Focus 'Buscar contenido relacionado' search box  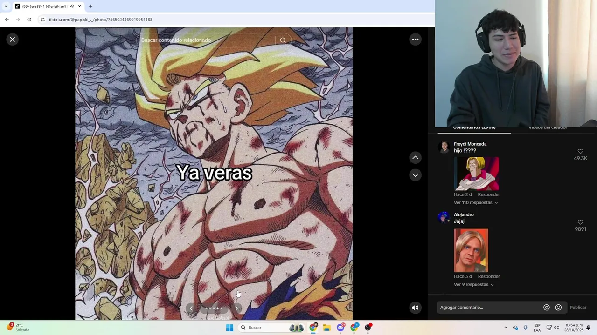(x=208, y=40)
